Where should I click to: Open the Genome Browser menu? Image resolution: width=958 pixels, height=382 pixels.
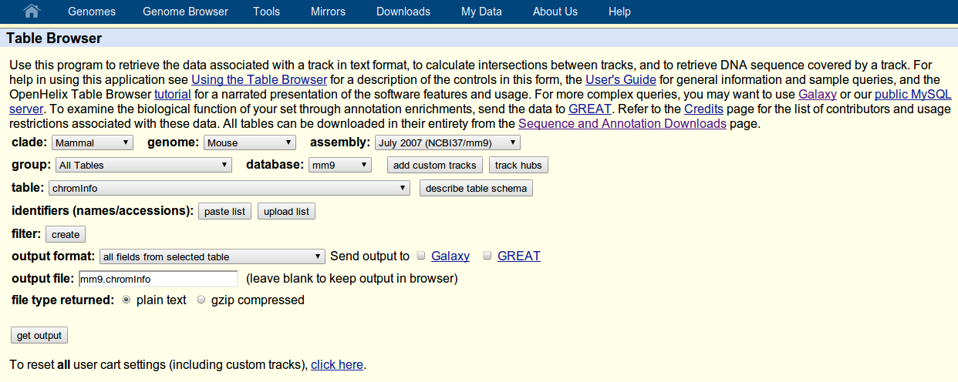click(185, 12)
